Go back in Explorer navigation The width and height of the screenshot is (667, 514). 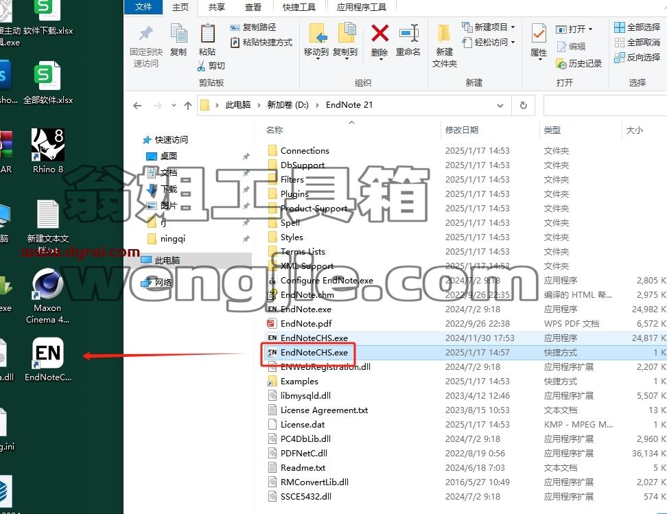[x=137, y=106]
